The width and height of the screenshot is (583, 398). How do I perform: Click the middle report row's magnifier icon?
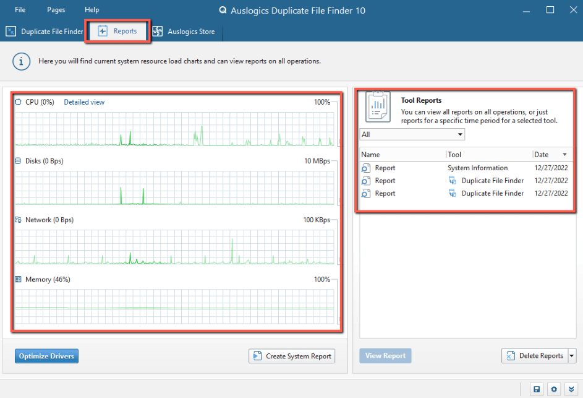coord(366,181)
